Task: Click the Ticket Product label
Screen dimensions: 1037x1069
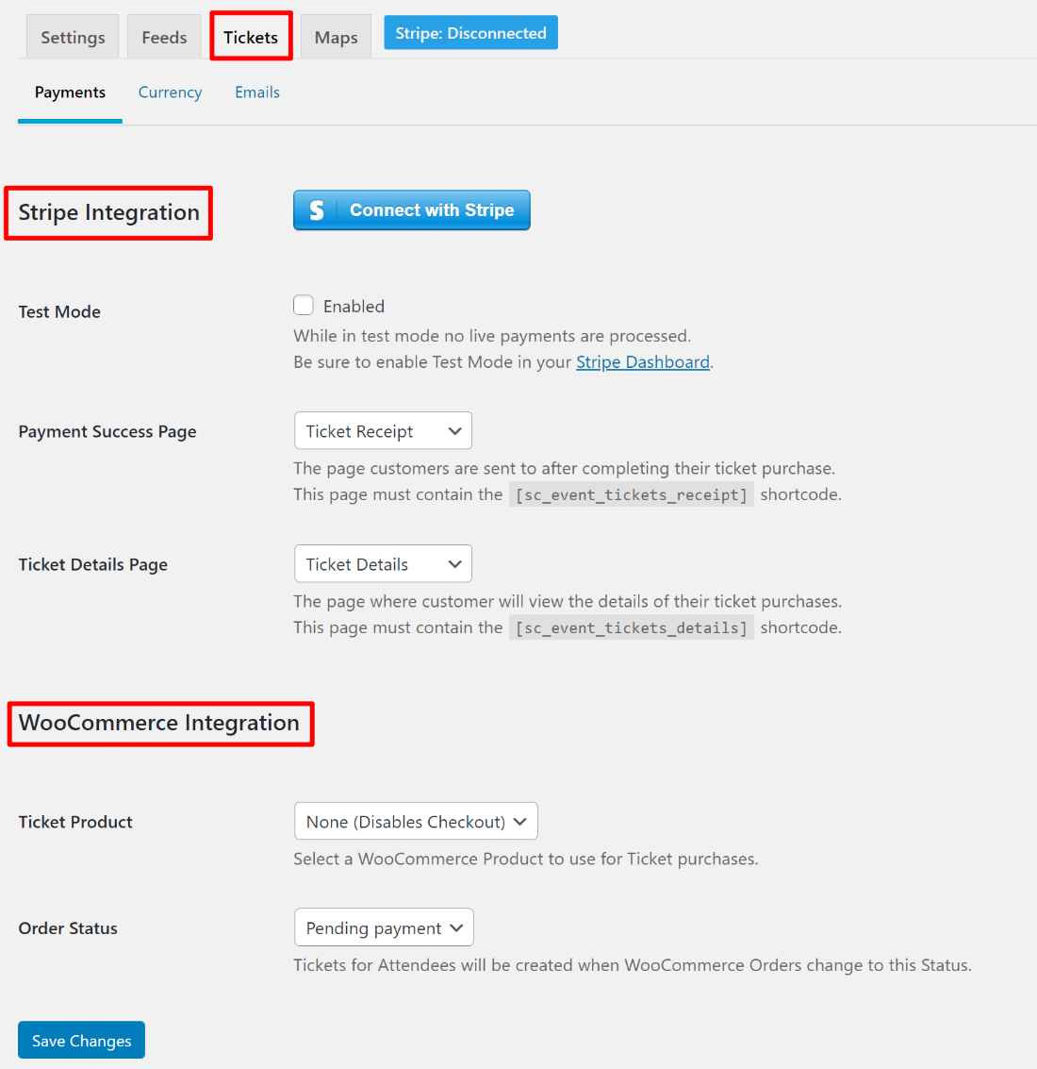Action: click(x=75, y=822)
